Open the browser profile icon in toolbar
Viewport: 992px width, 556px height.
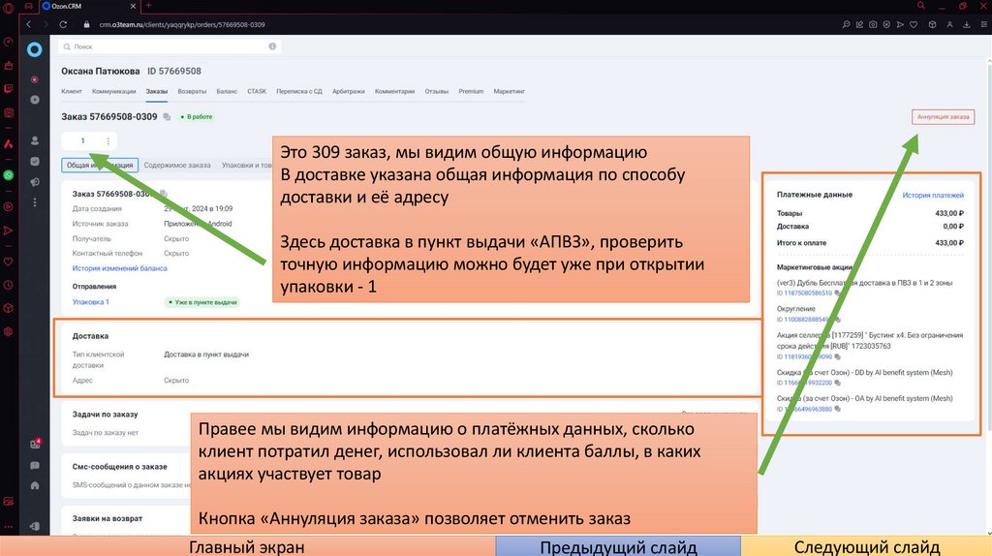[949, 24]
